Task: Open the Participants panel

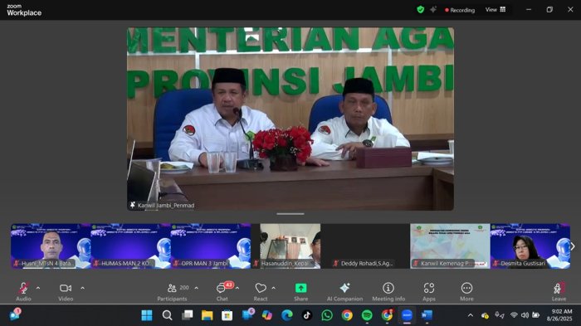Action: coord(173,291)
